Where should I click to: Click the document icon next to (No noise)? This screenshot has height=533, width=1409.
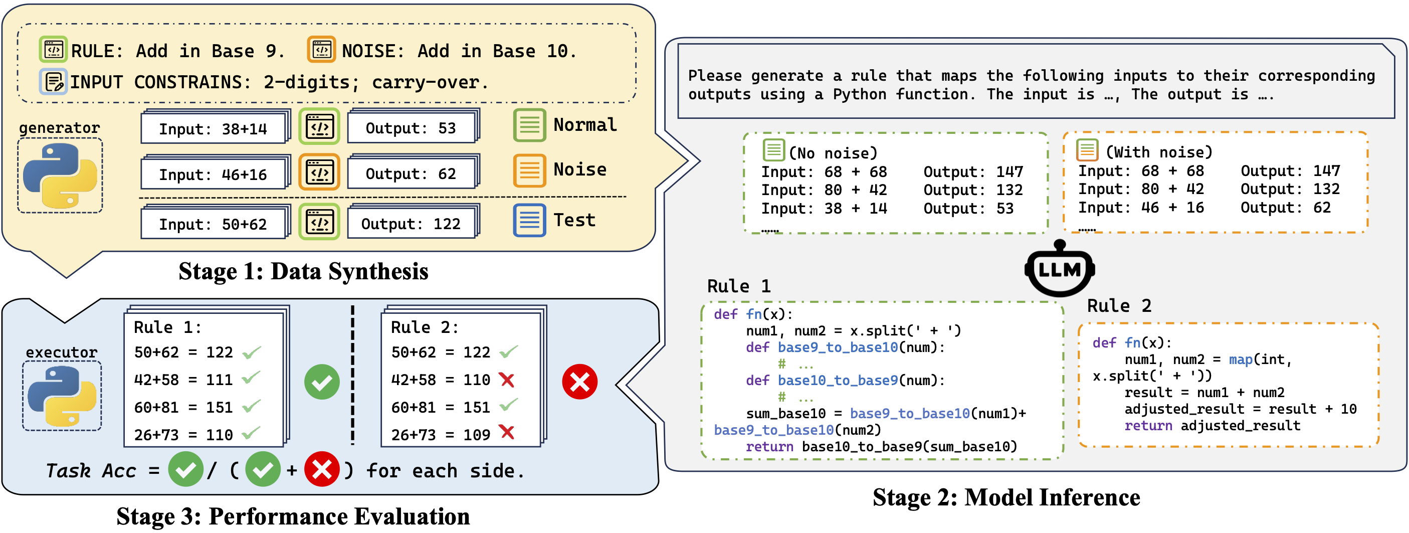tap(773, 150)
